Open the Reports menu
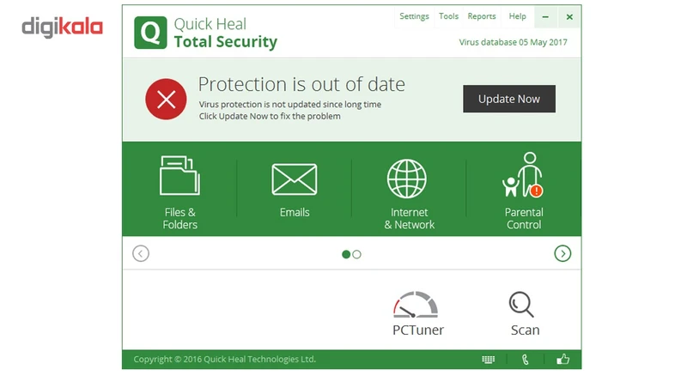This screenshot has width=687, height=376. [482, 16]
